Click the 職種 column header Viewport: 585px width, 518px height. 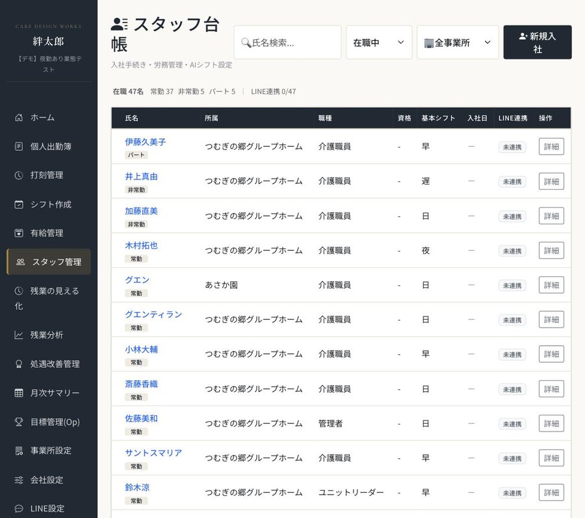325,118
